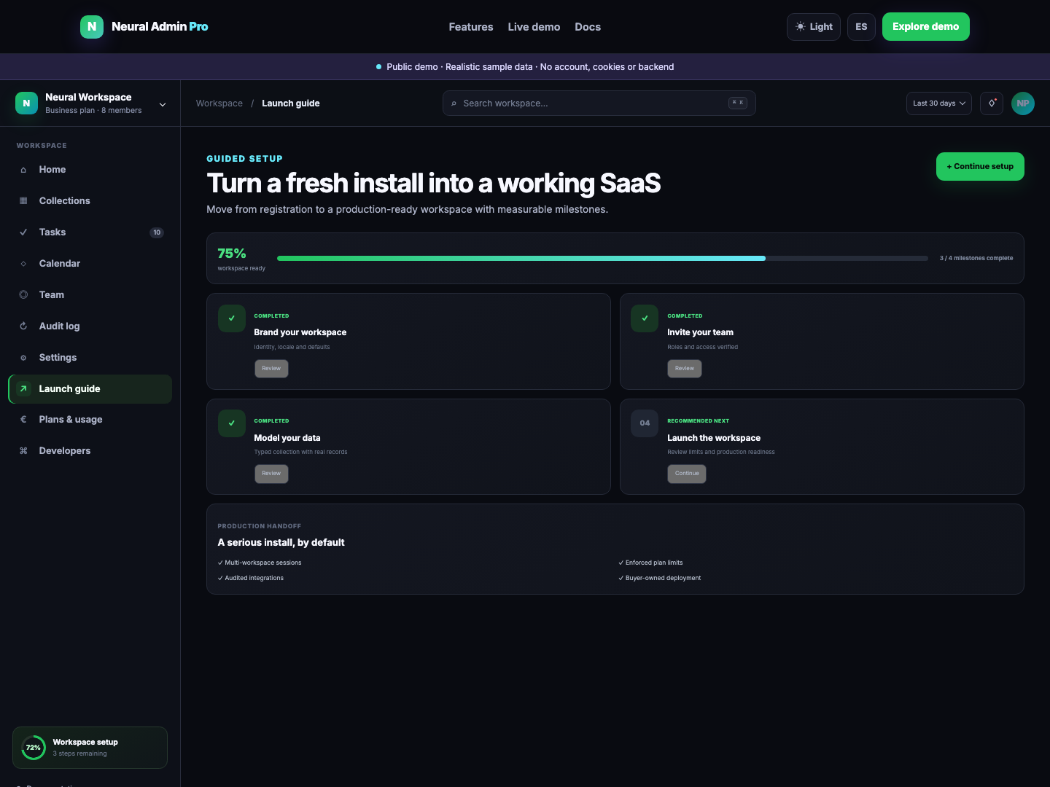Open the NP user avatar

click(x=1023, y=103)
